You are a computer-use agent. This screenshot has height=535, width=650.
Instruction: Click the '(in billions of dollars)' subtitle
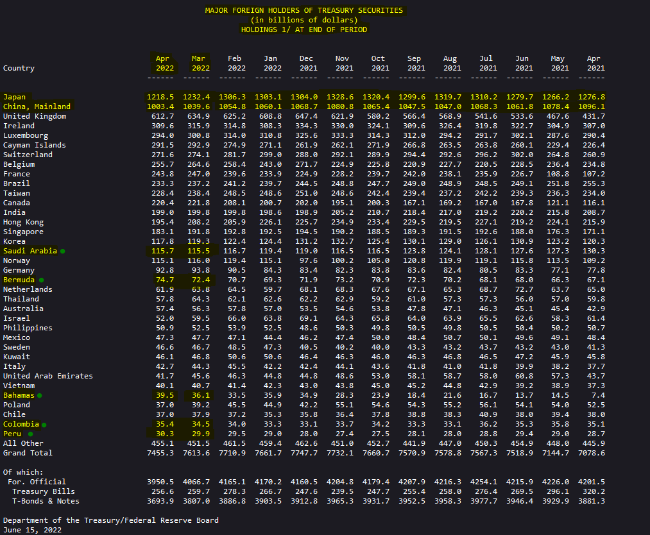coord(304,20)
